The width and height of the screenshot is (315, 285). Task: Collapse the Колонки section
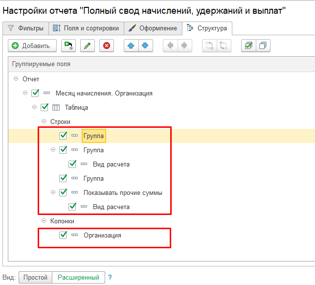44,221
